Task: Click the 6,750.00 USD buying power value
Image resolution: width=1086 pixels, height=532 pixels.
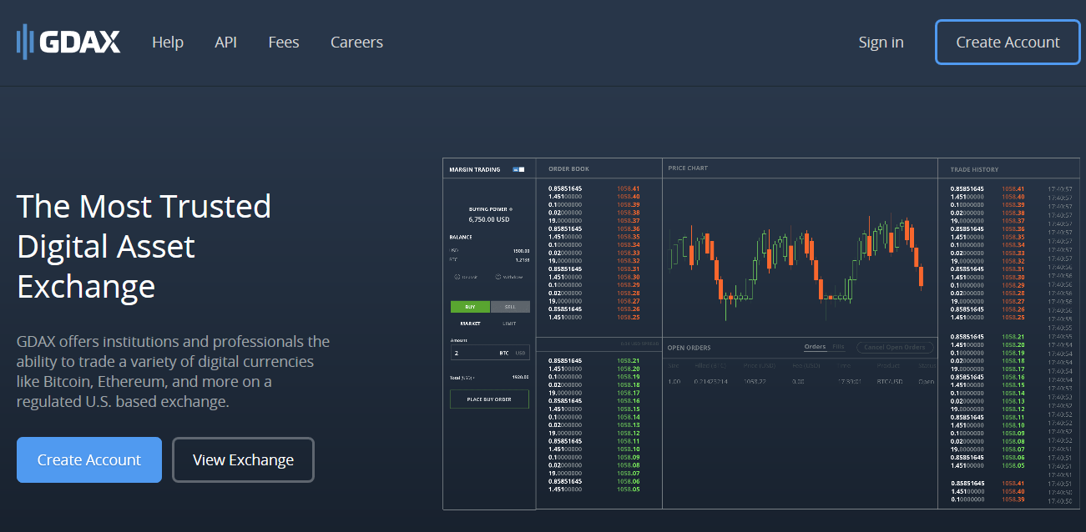Action: point(489,219)
